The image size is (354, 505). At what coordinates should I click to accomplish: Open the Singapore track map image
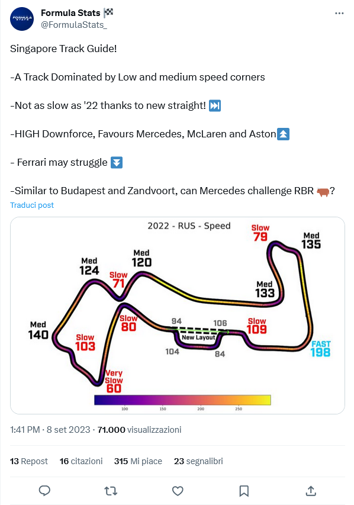coord(178,316)
